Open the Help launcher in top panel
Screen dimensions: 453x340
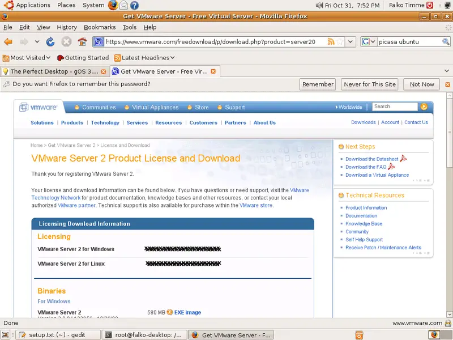(x=134, y=5)
